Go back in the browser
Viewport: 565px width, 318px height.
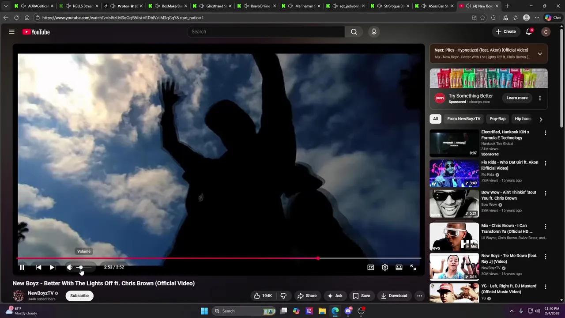click(6, 18)
